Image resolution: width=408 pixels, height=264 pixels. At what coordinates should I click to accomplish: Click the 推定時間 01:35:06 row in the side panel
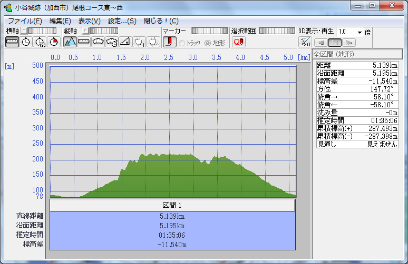click(x=357, y=120)
